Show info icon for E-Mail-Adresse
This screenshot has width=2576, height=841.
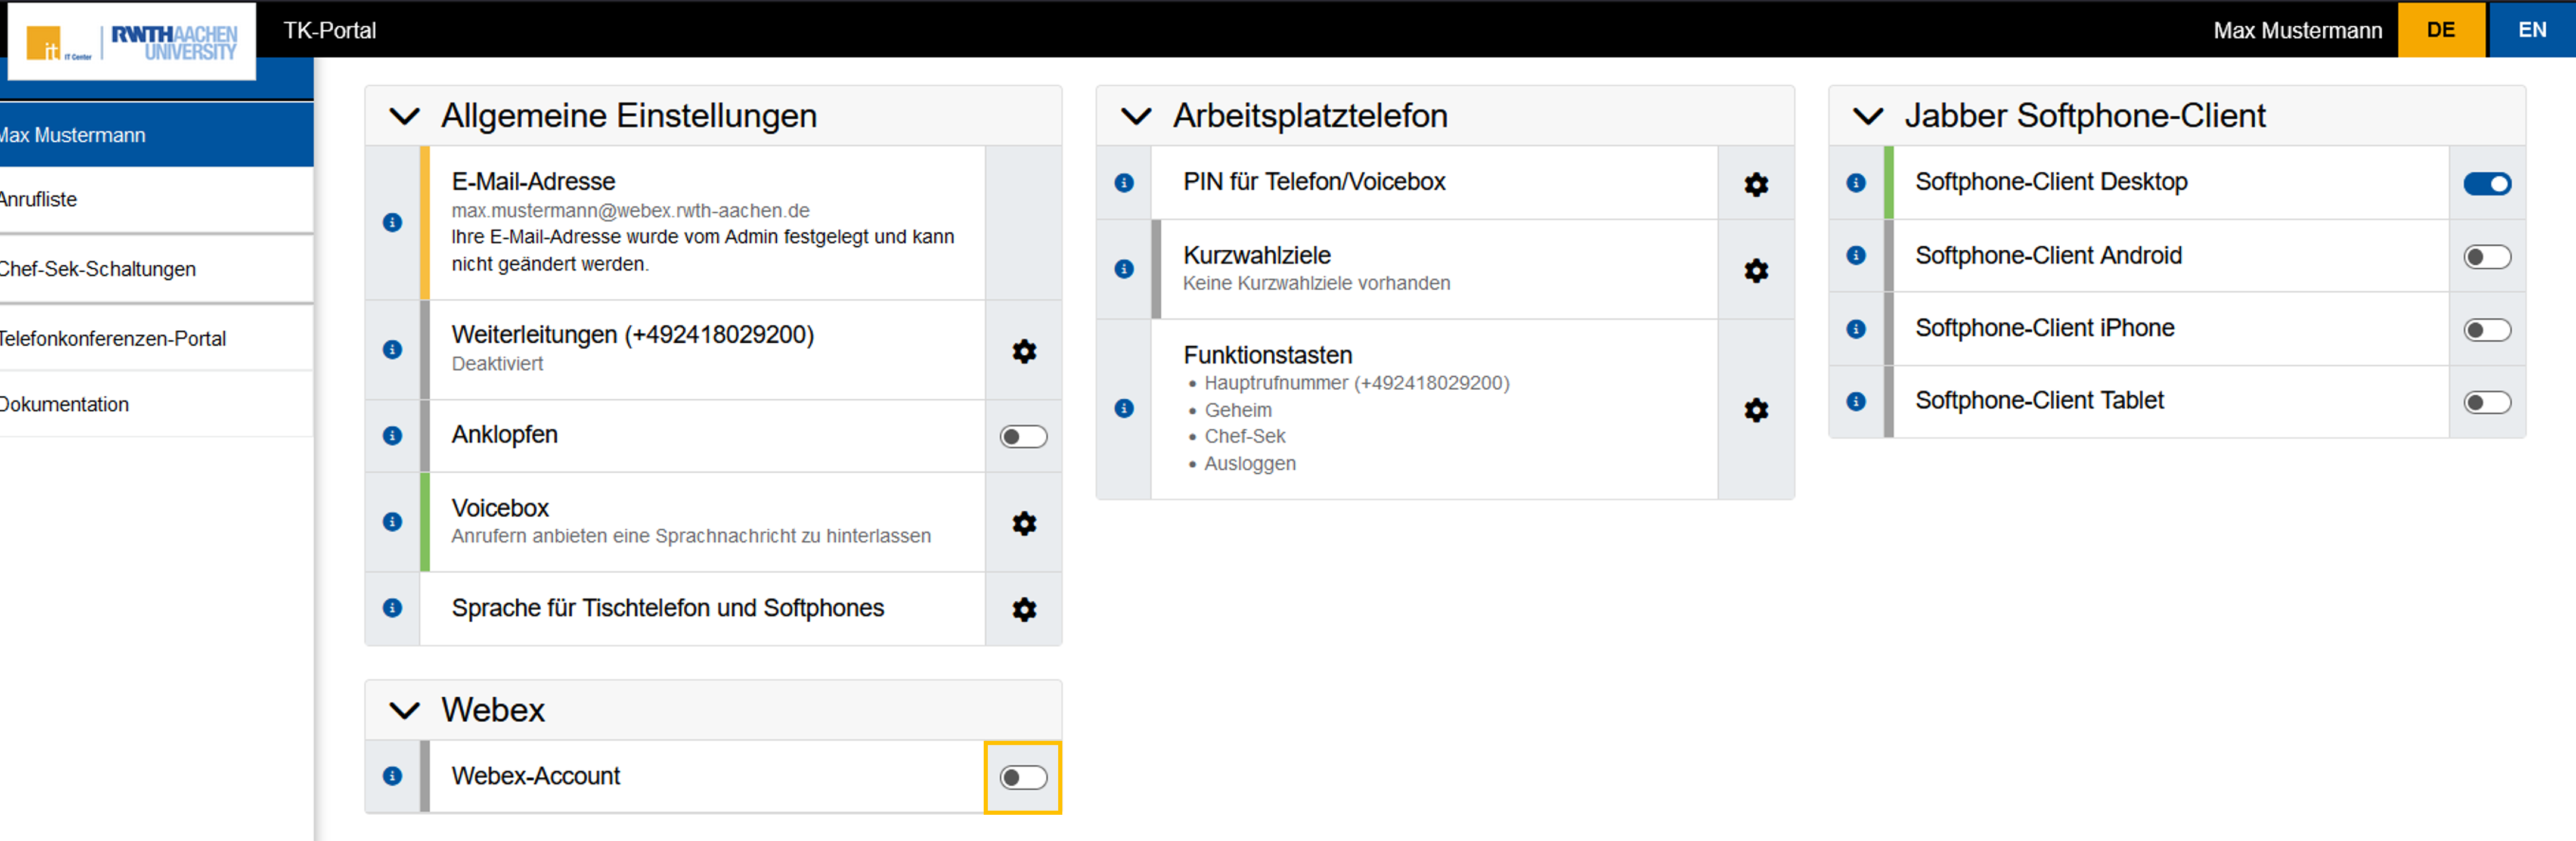coord(392,222)
